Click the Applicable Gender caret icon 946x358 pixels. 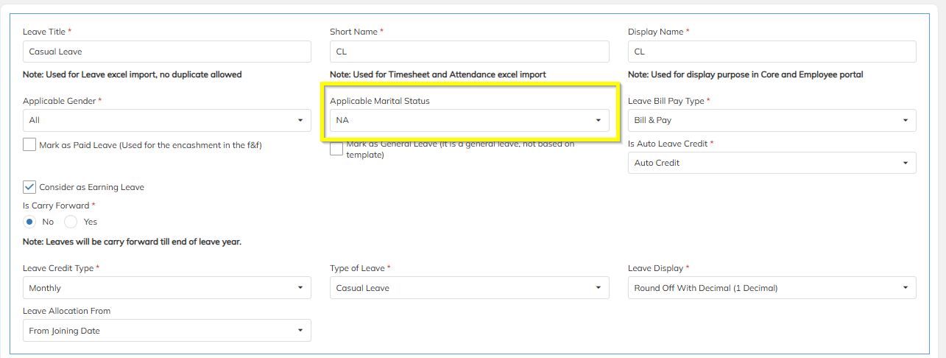coord(300,120)
